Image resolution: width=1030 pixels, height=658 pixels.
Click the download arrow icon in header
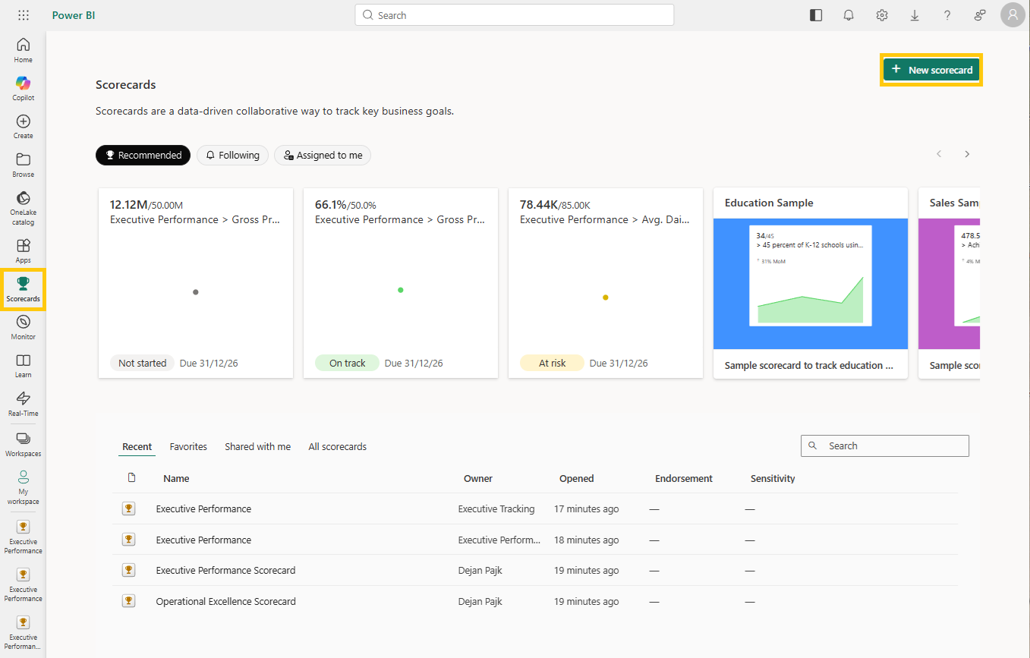915,15
